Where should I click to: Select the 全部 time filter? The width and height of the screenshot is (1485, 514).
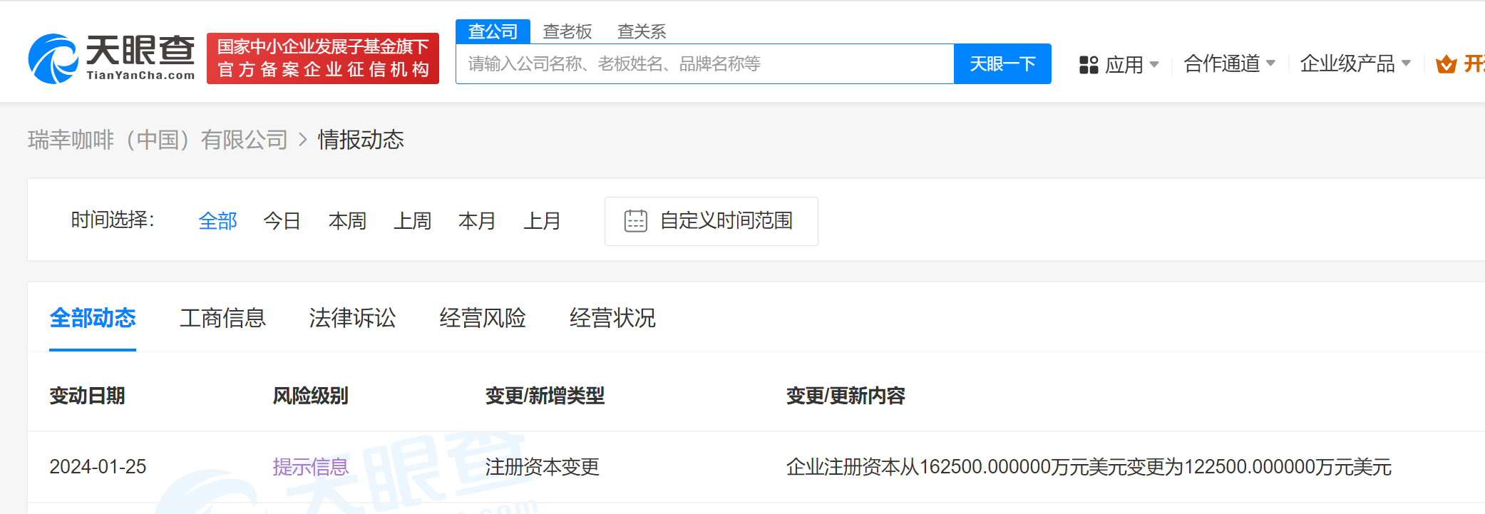tap(217, 221)
